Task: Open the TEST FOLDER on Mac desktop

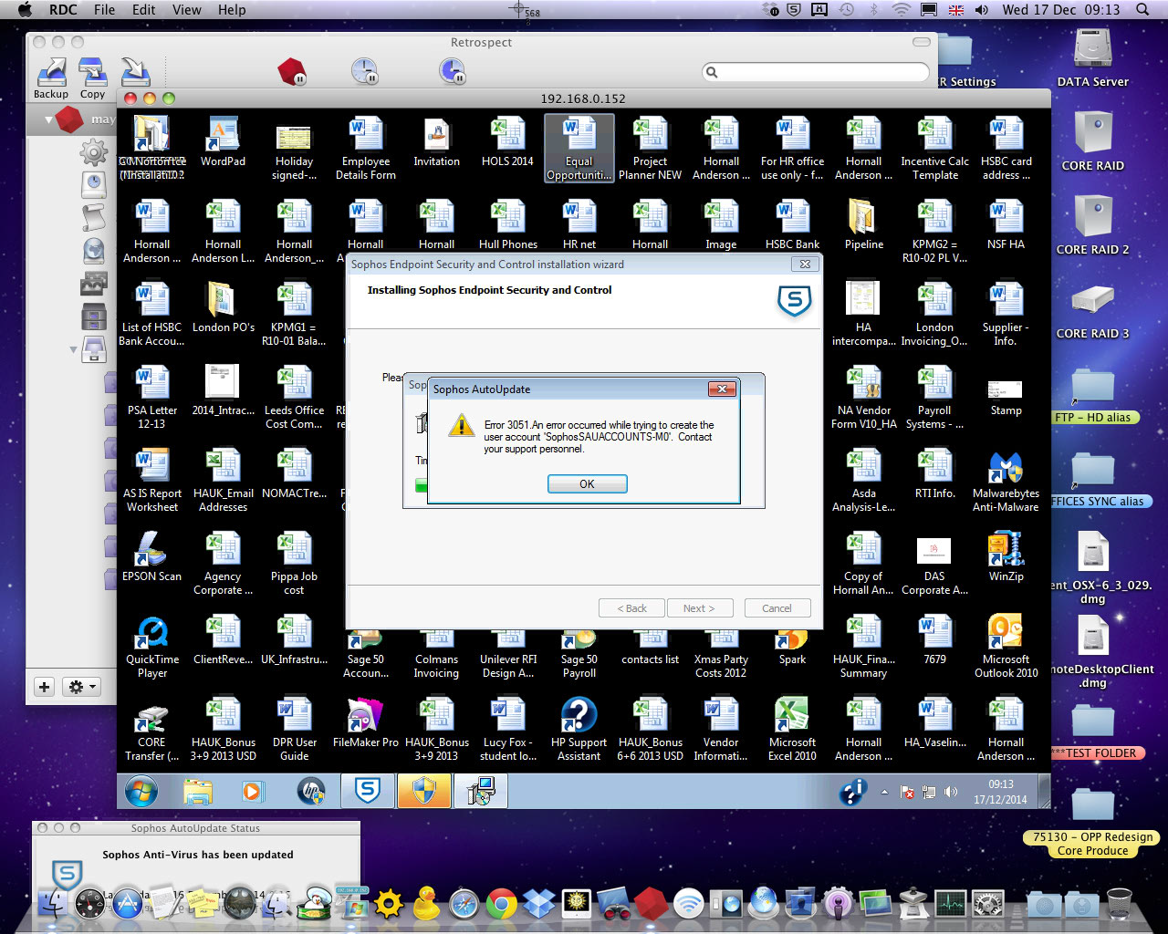Action: point(1092,732)
